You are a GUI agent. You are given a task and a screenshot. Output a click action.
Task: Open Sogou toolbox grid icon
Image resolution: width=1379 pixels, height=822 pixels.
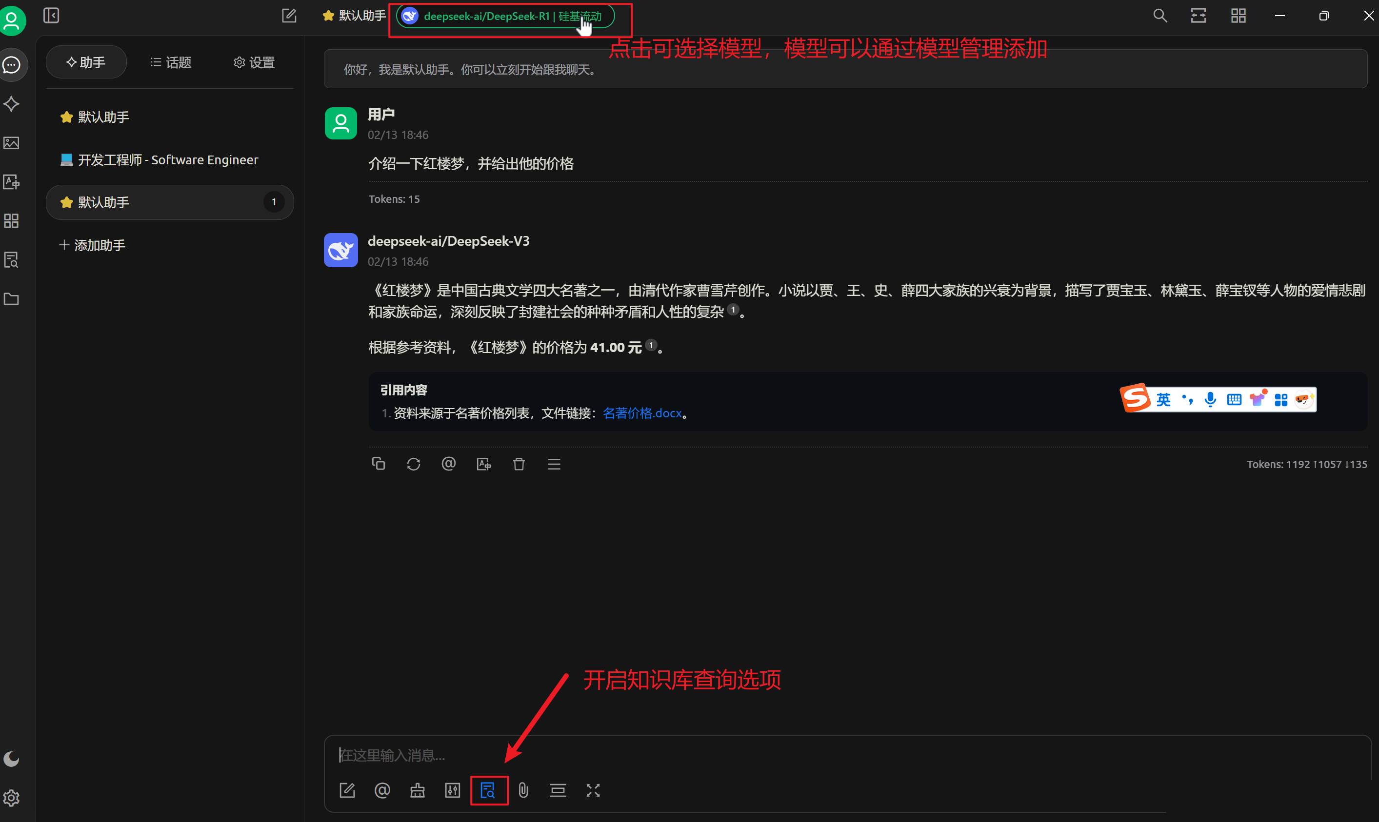1281,400
